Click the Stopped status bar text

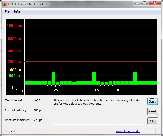tap(10, 131)
